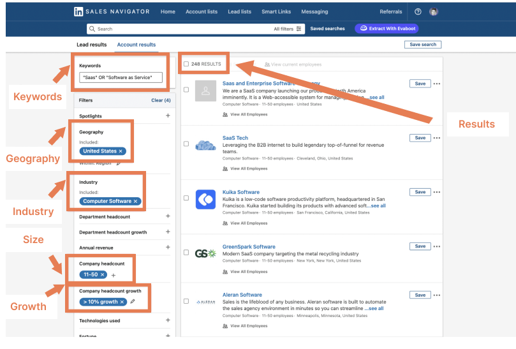
Task: Remove the 11-50 headcount tag
Action: pyautogui.click(x=102, y=274)
